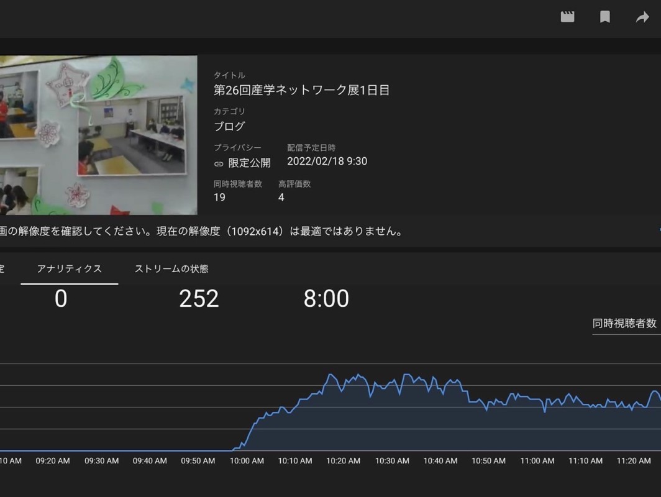Click the link icon beside 限定公開
Screen dimensions: 661x497
coord(219,163)
